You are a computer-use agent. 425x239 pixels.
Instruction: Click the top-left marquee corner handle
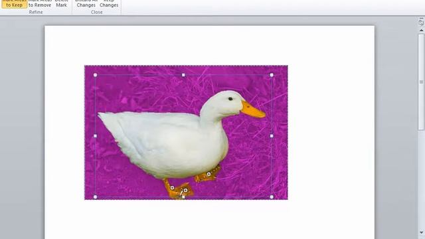95,75
